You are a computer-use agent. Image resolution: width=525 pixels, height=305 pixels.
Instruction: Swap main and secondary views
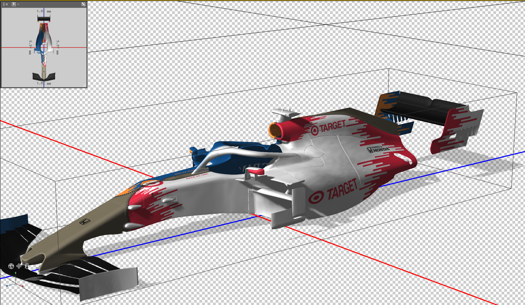coord(83,4)
